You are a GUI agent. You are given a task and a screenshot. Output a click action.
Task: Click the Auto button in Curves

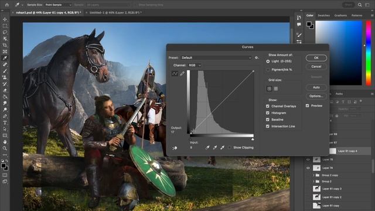click(x=316, y=87)
